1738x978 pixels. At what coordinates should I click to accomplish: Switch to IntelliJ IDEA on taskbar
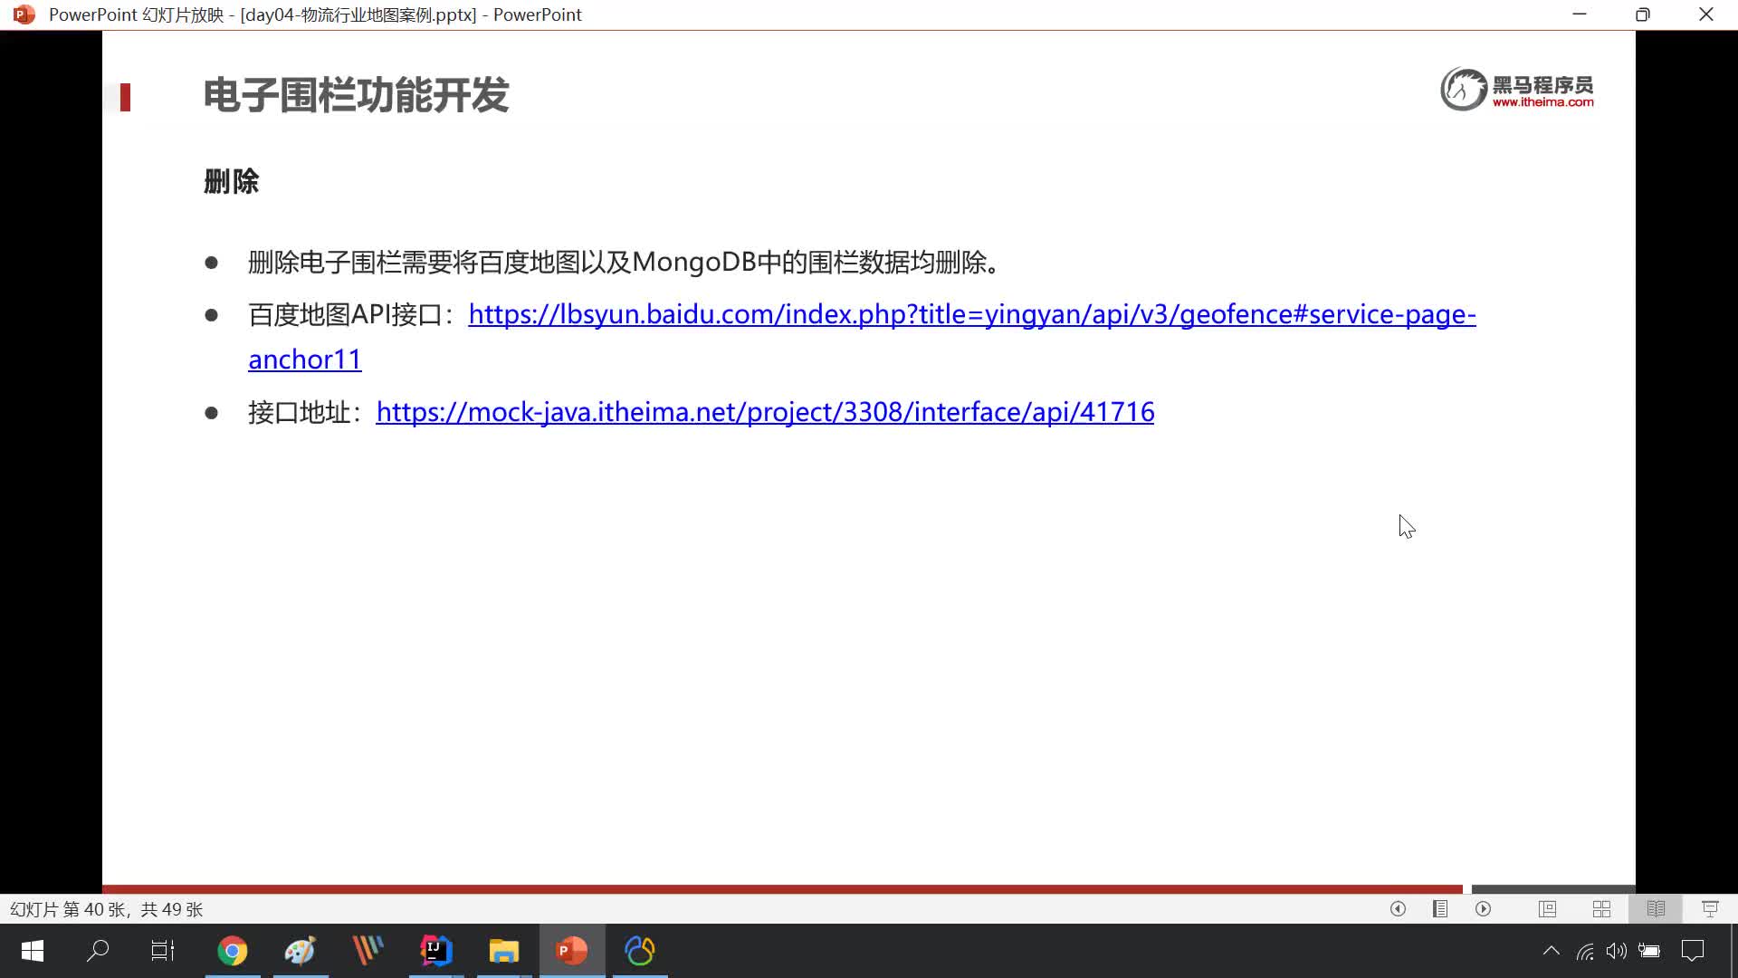[x=436, y=951]
